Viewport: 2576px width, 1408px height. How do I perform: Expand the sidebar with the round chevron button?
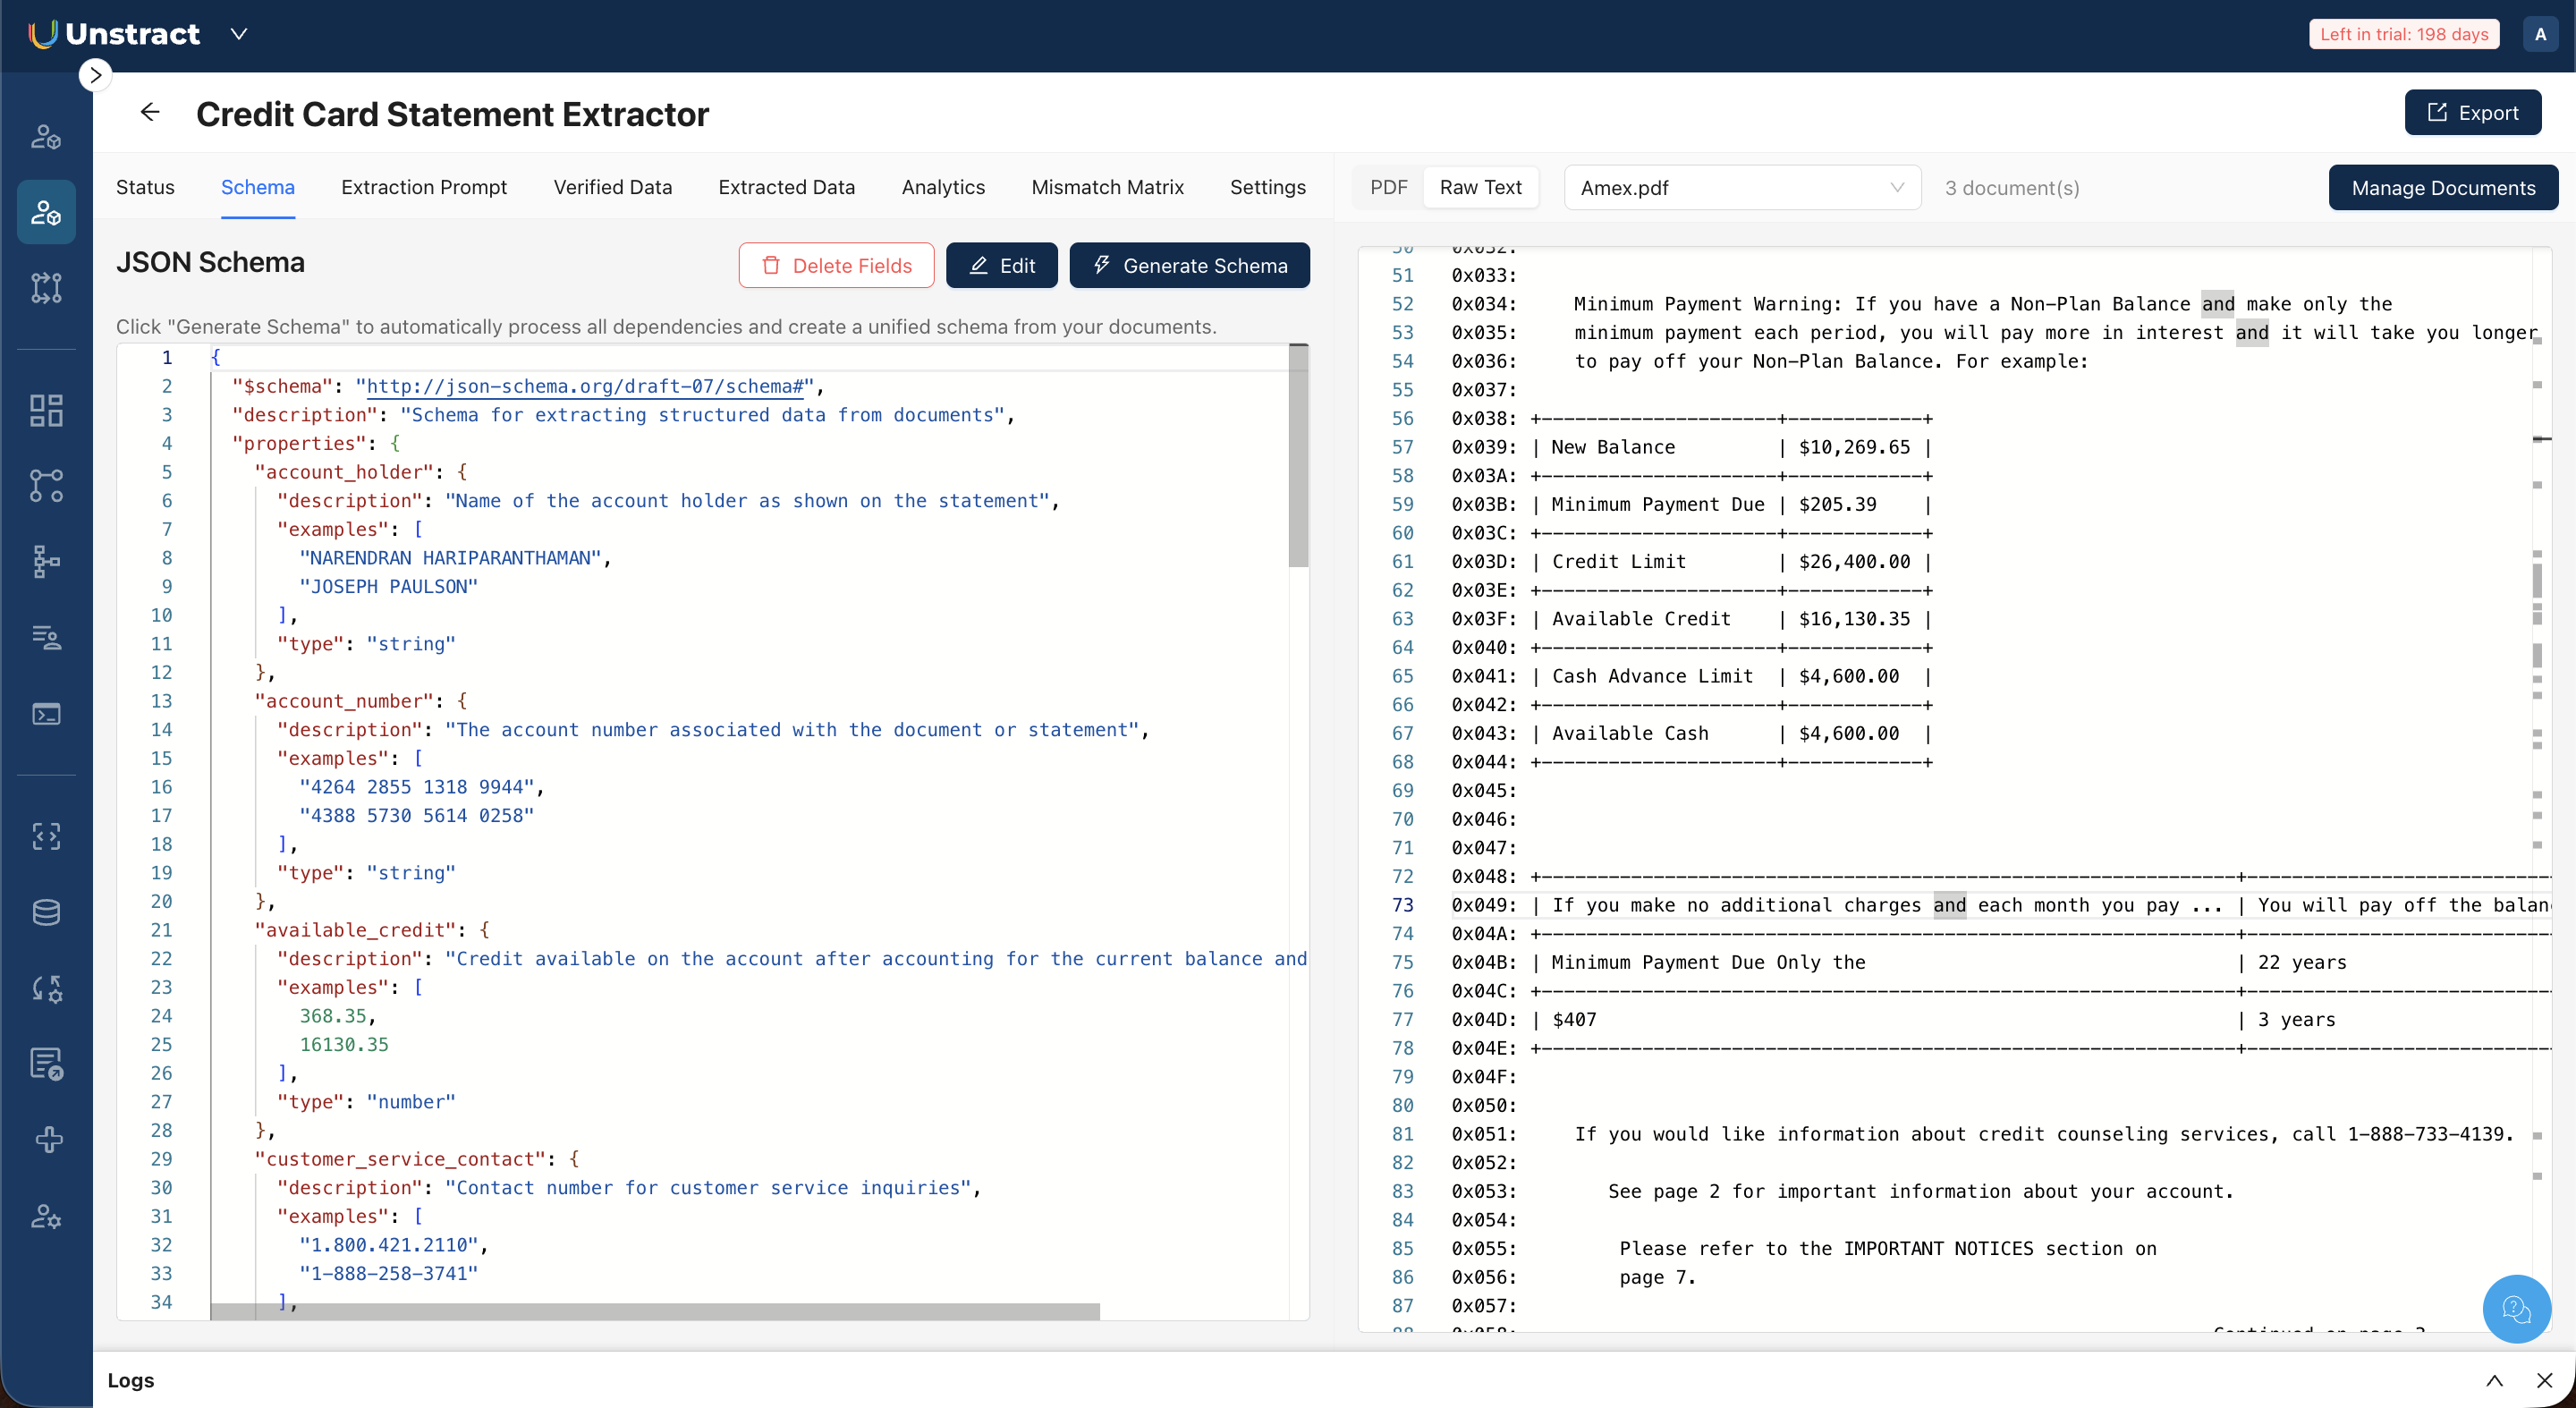(x=95, y=75)
